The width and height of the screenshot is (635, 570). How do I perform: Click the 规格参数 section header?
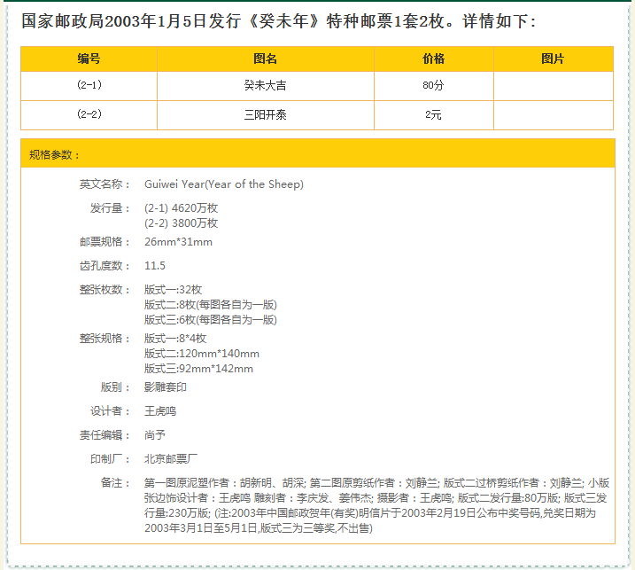[x=318, y=153]
